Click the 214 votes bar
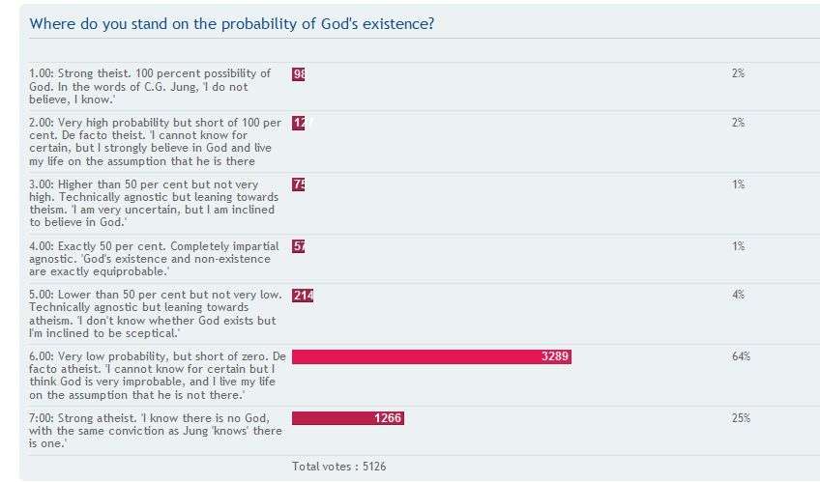The image size is (820, 482). 303,295
